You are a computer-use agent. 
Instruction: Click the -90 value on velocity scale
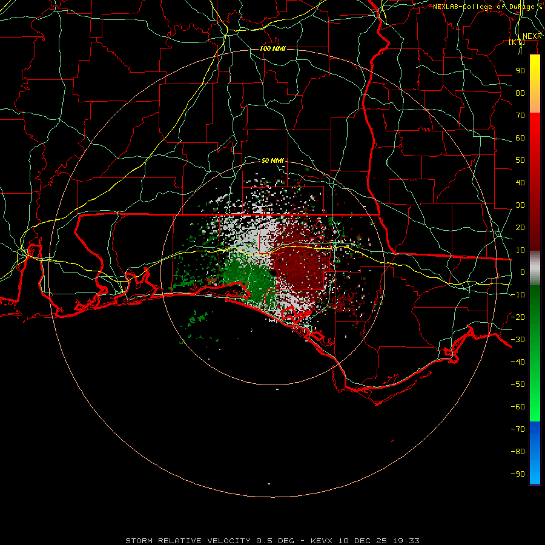[x=518, y=474]
